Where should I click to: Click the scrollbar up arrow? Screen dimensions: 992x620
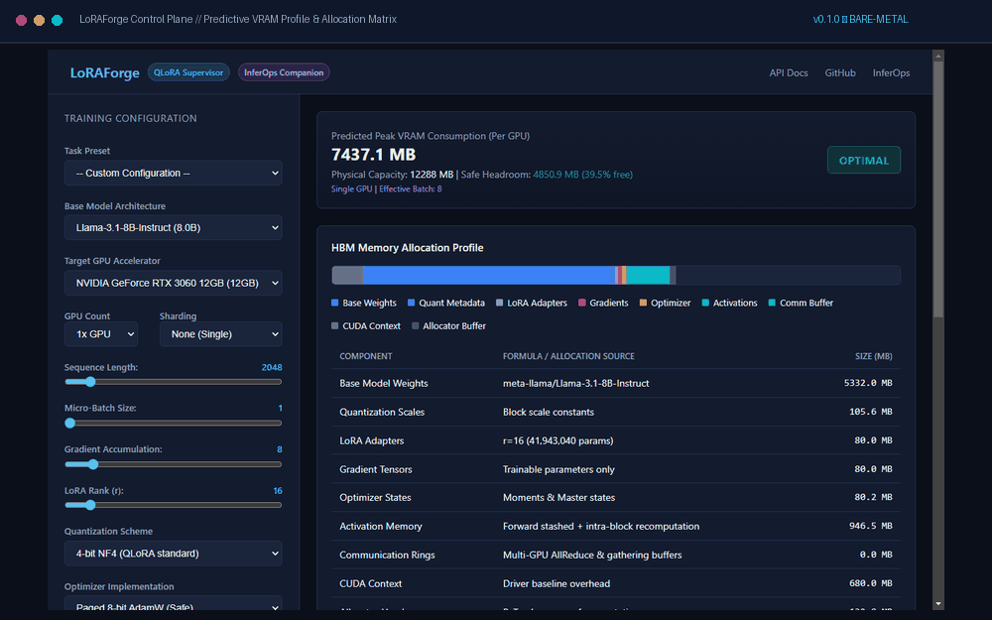(x=938, y=56)
